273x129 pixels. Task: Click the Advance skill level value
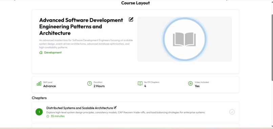pyautogui.click(x=49, y=86)
